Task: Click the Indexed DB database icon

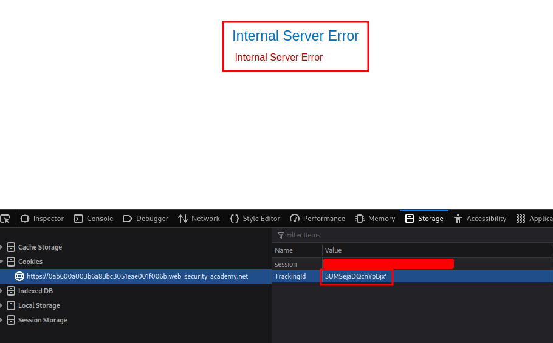Action: click(x=11, y=291)
